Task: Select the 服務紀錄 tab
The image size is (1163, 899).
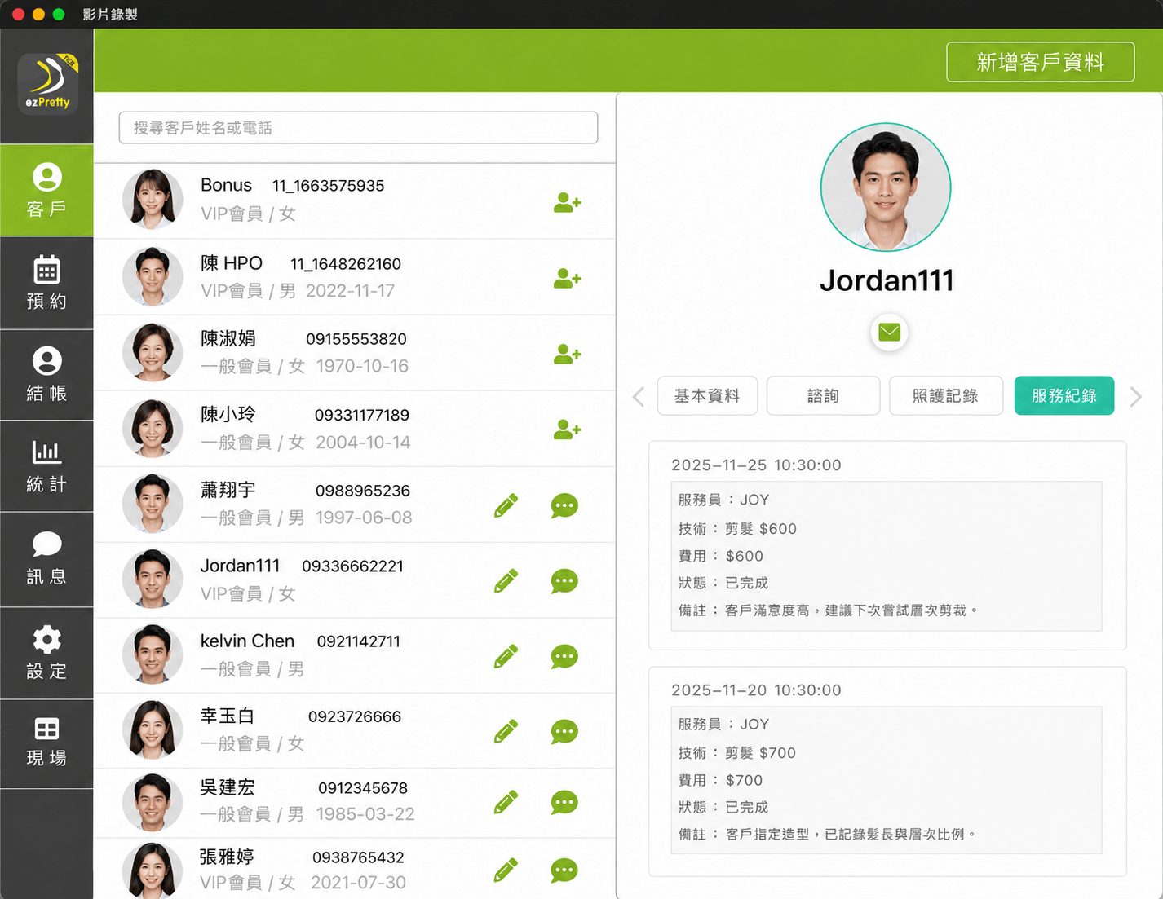Action: [1064, 395]
